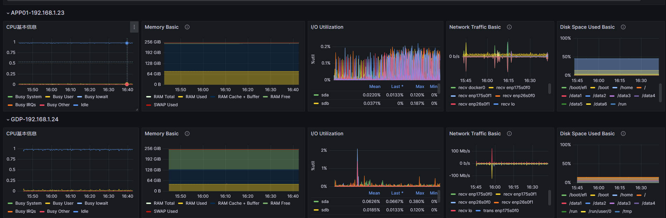
Task: Toggle RAM Free series in GDP Memory legend
Action: pos(280,203)
